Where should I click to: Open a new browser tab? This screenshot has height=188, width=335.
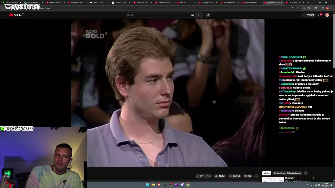(308, 3)
